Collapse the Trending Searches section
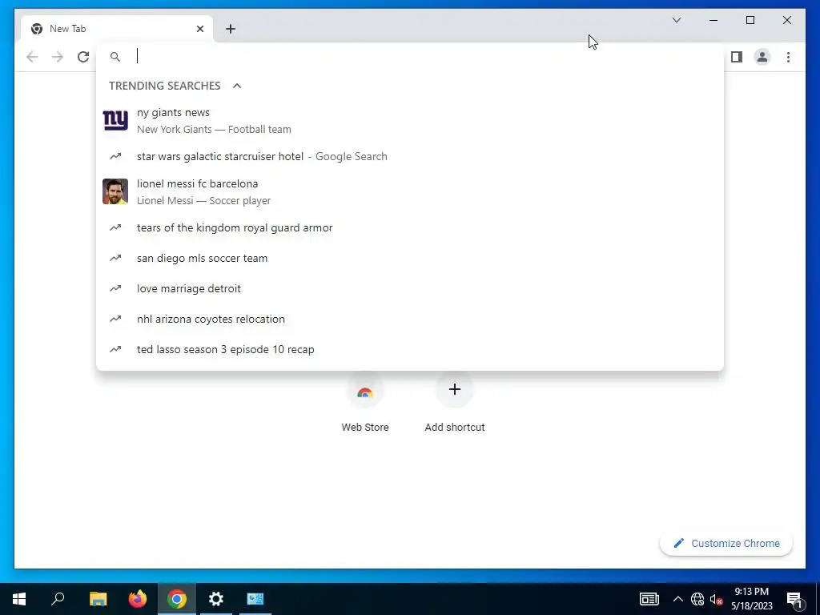The width and height of the screenshot is (820, 615). [237, 86]
